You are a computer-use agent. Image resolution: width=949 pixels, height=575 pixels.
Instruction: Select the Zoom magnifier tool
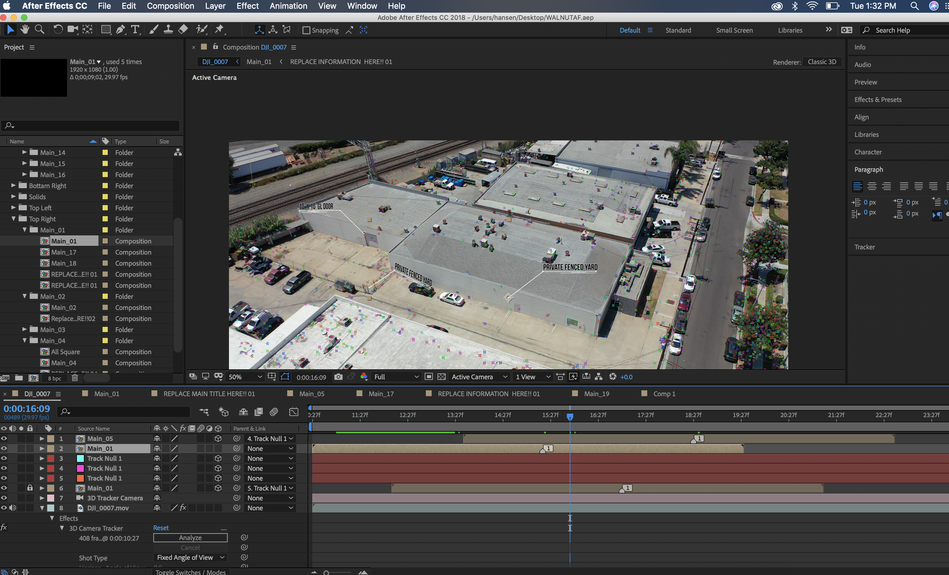click(39, 30)
